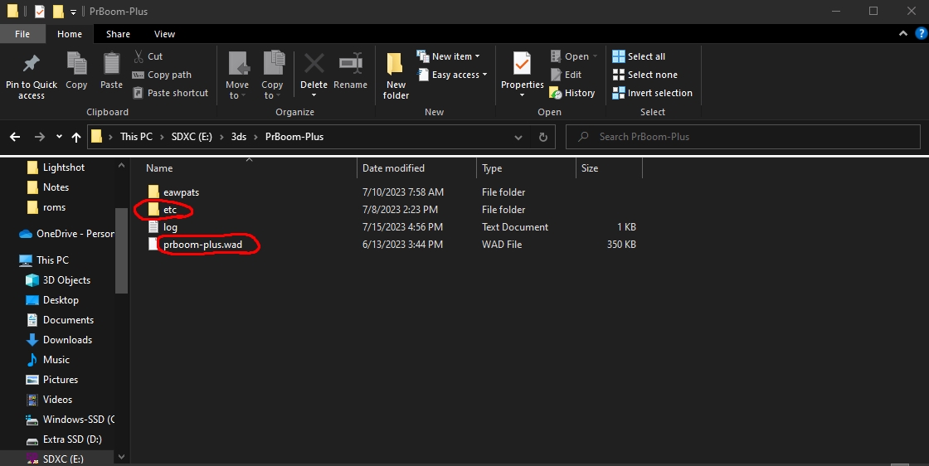
Task: Refresh the current folder view
Action: pos(542,137)
